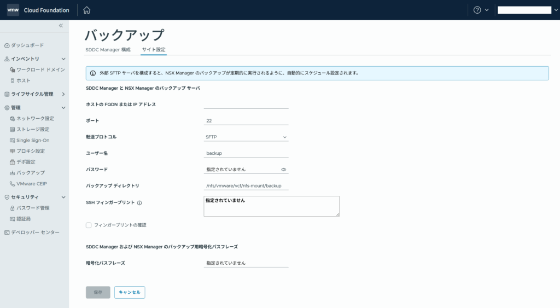Select the サイト設定 tab
This screenshot has height=308, width=560.
153,50
